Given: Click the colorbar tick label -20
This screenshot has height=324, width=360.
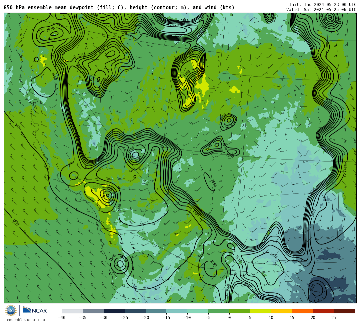Looking at the screenshot, I should click(x=145, y=318).
